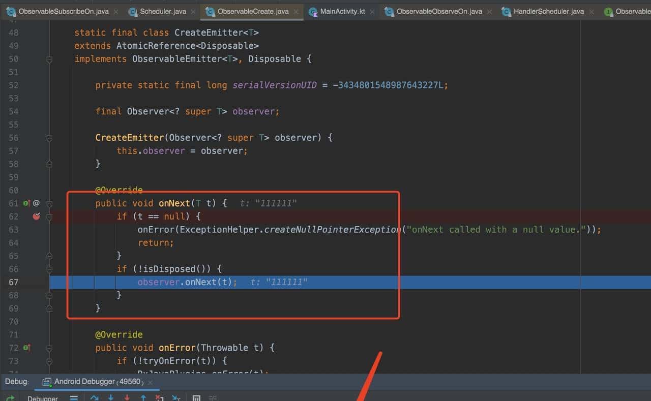Click the Android Debugger icon beside Debug label
Image resolution: width=651 pixels, height=401 pixels.
pos(47,381)
